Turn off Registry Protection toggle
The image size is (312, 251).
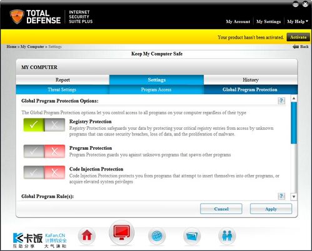(54, 125)
